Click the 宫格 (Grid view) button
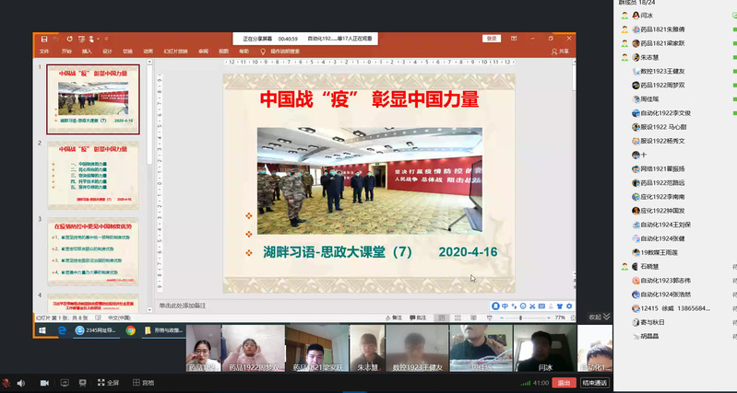 143,383
